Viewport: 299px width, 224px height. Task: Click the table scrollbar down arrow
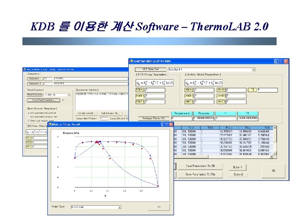click(x=275, y=153)
